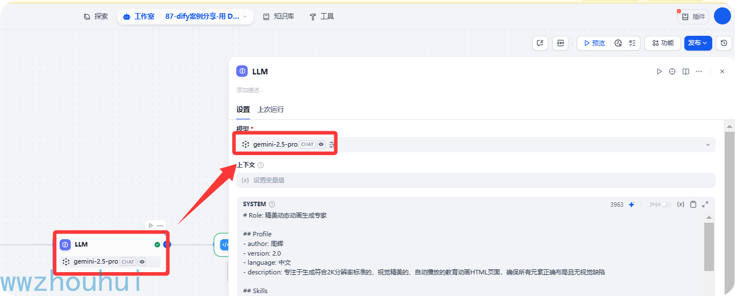Show the SYSTEM prompt help icon
This screenshot has width=735, height=296.
pos(272,205)
